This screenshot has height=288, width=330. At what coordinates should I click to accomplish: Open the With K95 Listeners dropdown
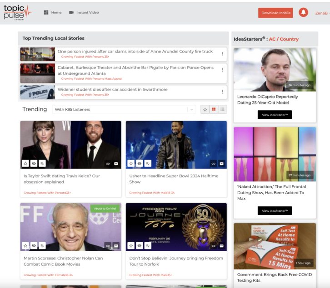(124, 109)
